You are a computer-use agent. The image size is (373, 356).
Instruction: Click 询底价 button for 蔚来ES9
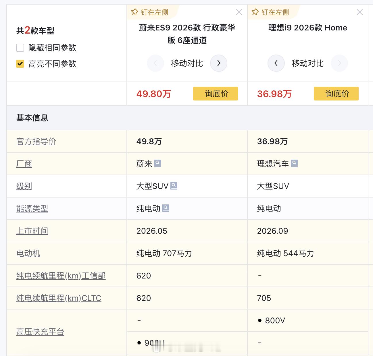click(x=216, y=94)
